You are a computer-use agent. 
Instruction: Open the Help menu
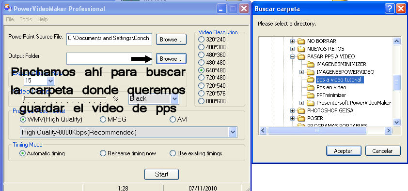[x=43, y=19]
